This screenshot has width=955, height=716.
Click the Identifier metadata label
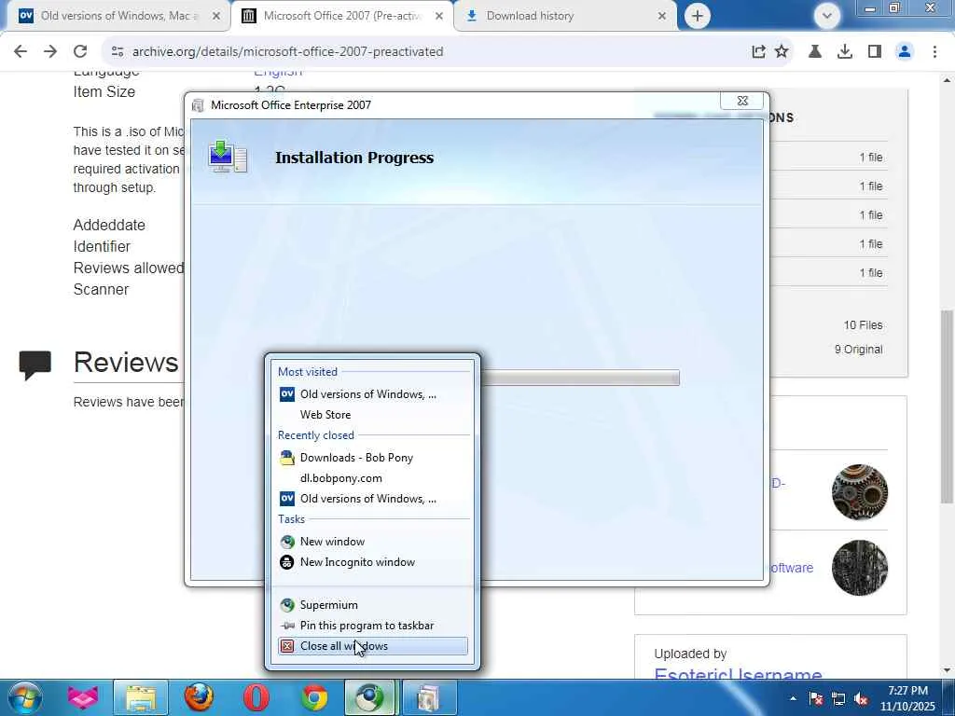(x=102, y=246)
